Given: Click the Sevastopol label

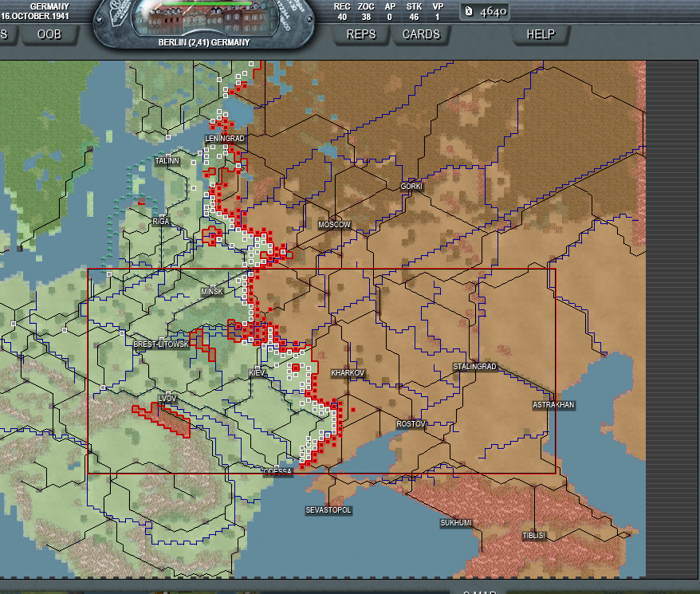Looking at the screenshot, I should point(328,510).
